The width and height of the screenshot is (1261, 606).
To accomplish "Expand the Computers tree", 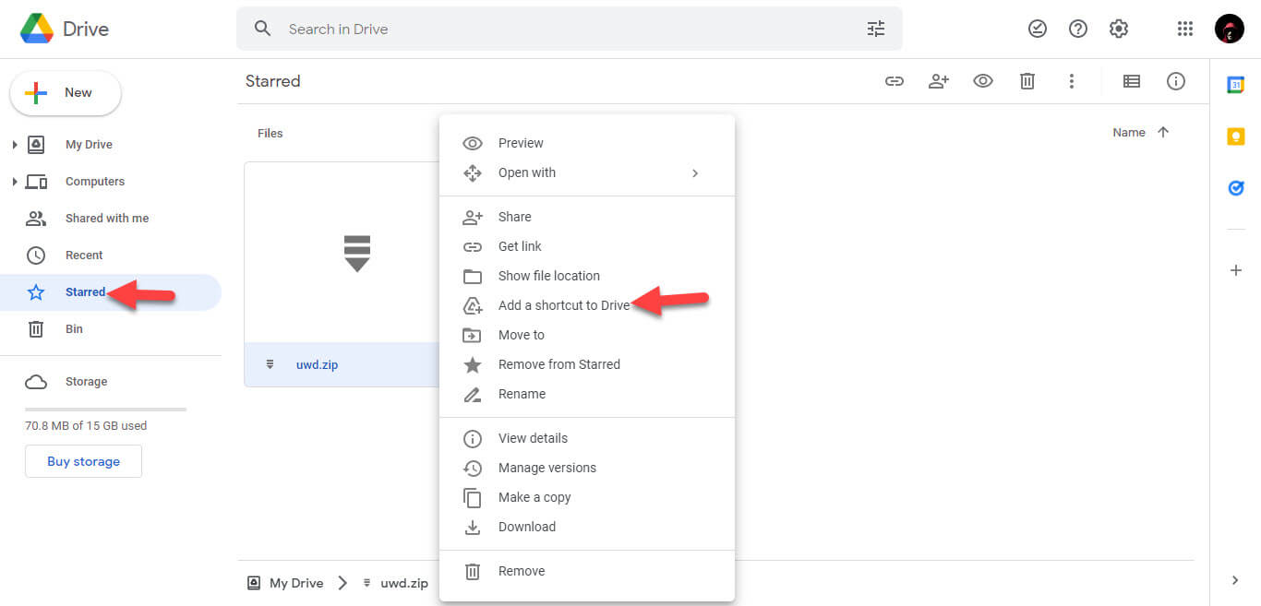I will point(15,182).
